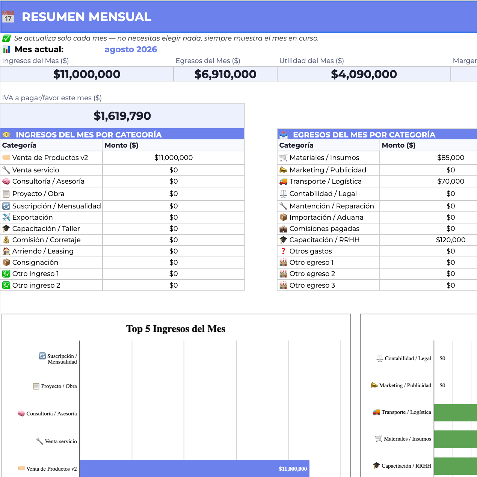
Task: Select the $11,000,000 Ingresos del Mes cell
Action: [87, 74]
